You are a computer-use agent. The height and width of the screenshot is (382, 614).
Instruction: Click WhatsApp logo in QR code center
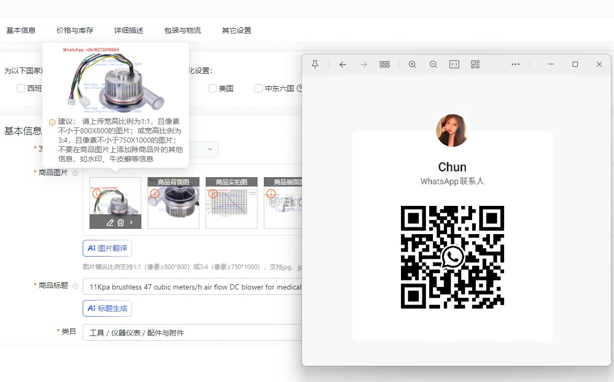click(x=452, y=257)
